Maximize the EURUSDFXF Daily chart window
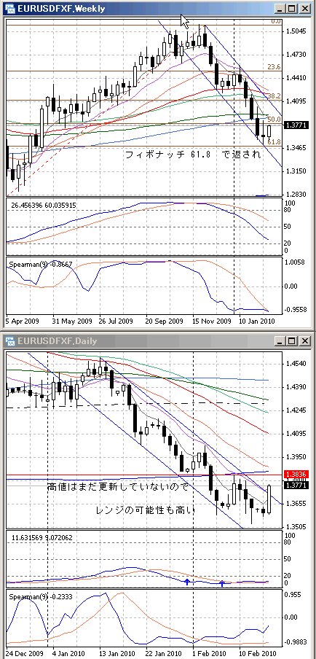The height and width of the screenshot is (659, 316). point(292,340)
